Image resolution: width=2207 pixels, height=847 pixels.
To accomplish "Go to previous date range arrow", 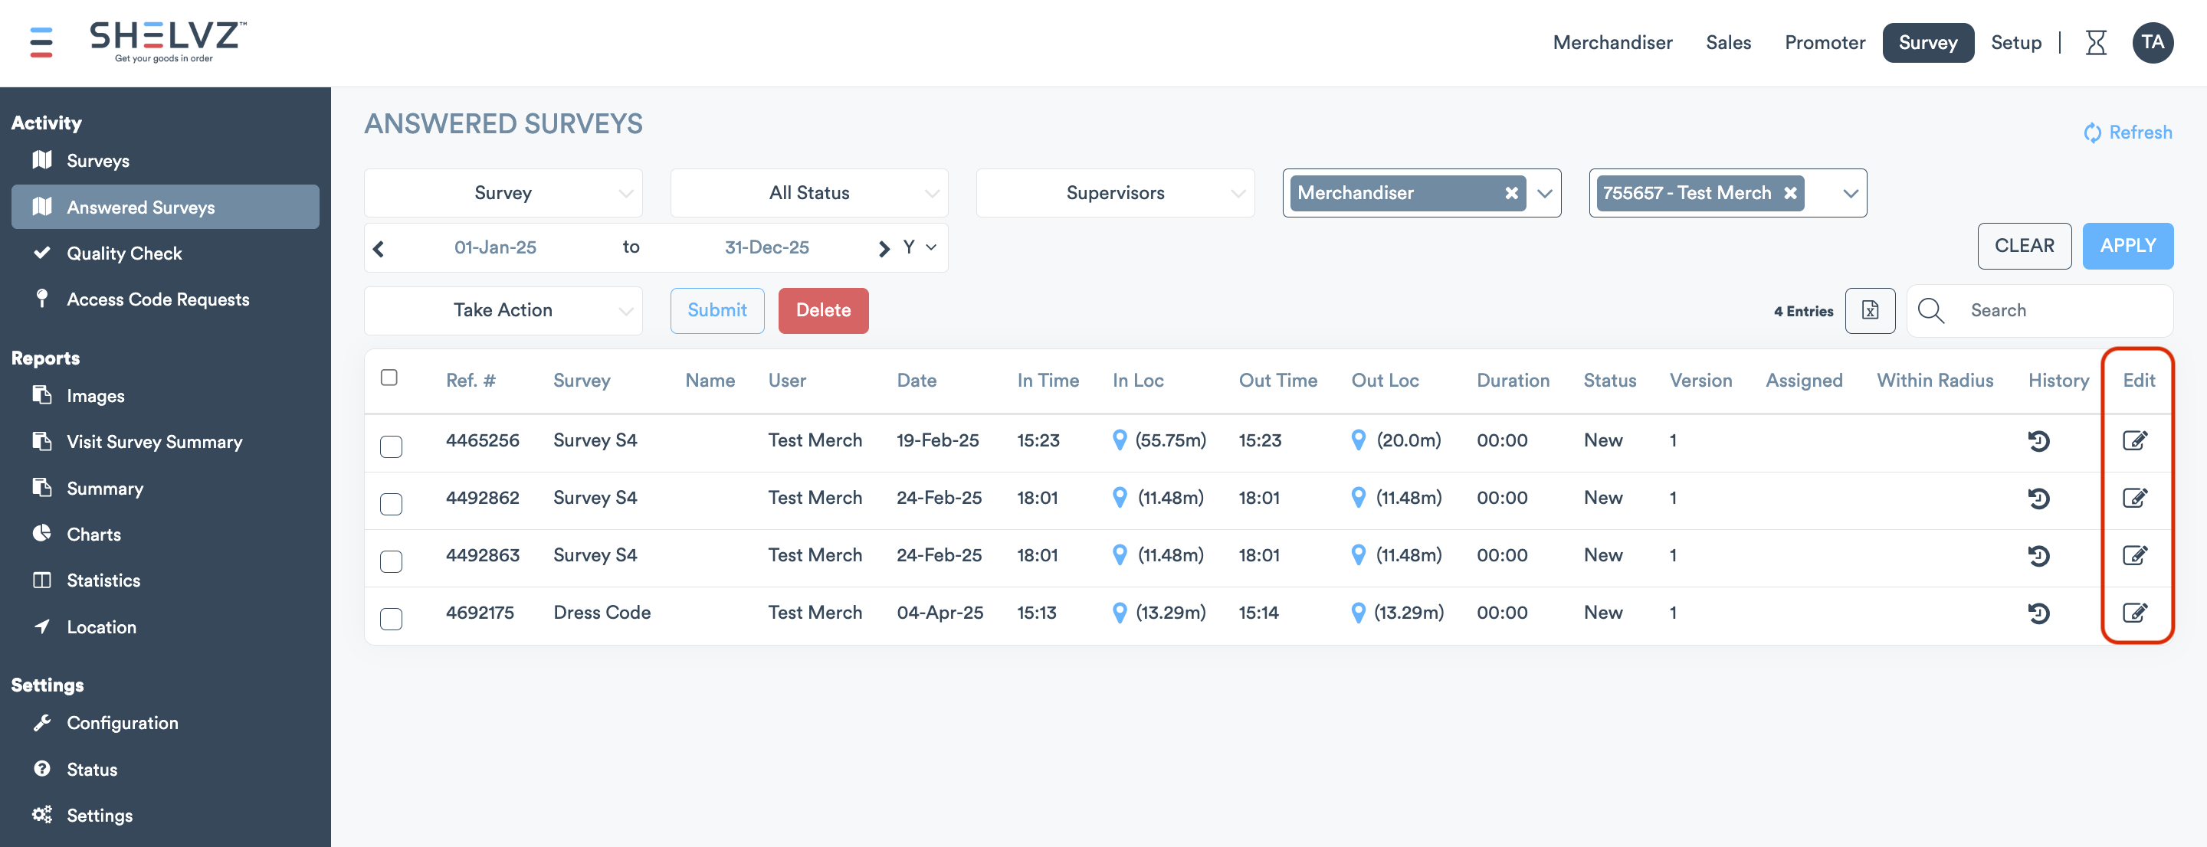I will coord(379,248).
